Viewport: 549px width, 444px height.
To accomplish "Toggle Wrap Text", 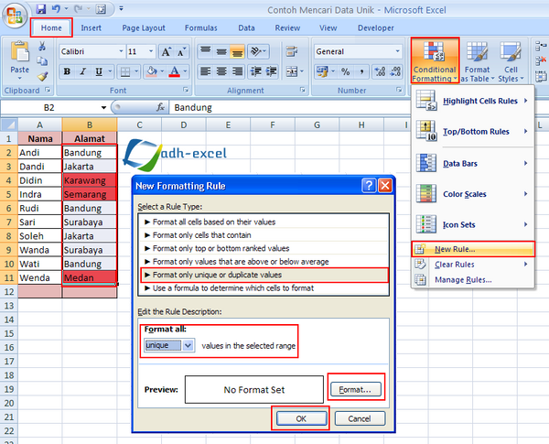I will coord(291,52).
